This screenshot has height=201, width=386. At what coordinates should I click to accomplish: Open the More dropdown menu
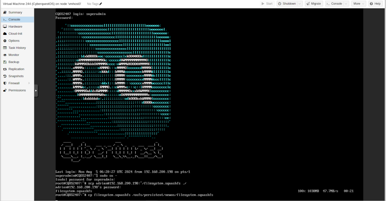(x=359, y=4)
